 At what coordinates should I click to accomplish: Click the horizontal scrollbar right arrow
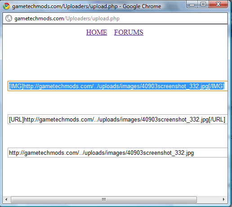click(x=224, y=199)
